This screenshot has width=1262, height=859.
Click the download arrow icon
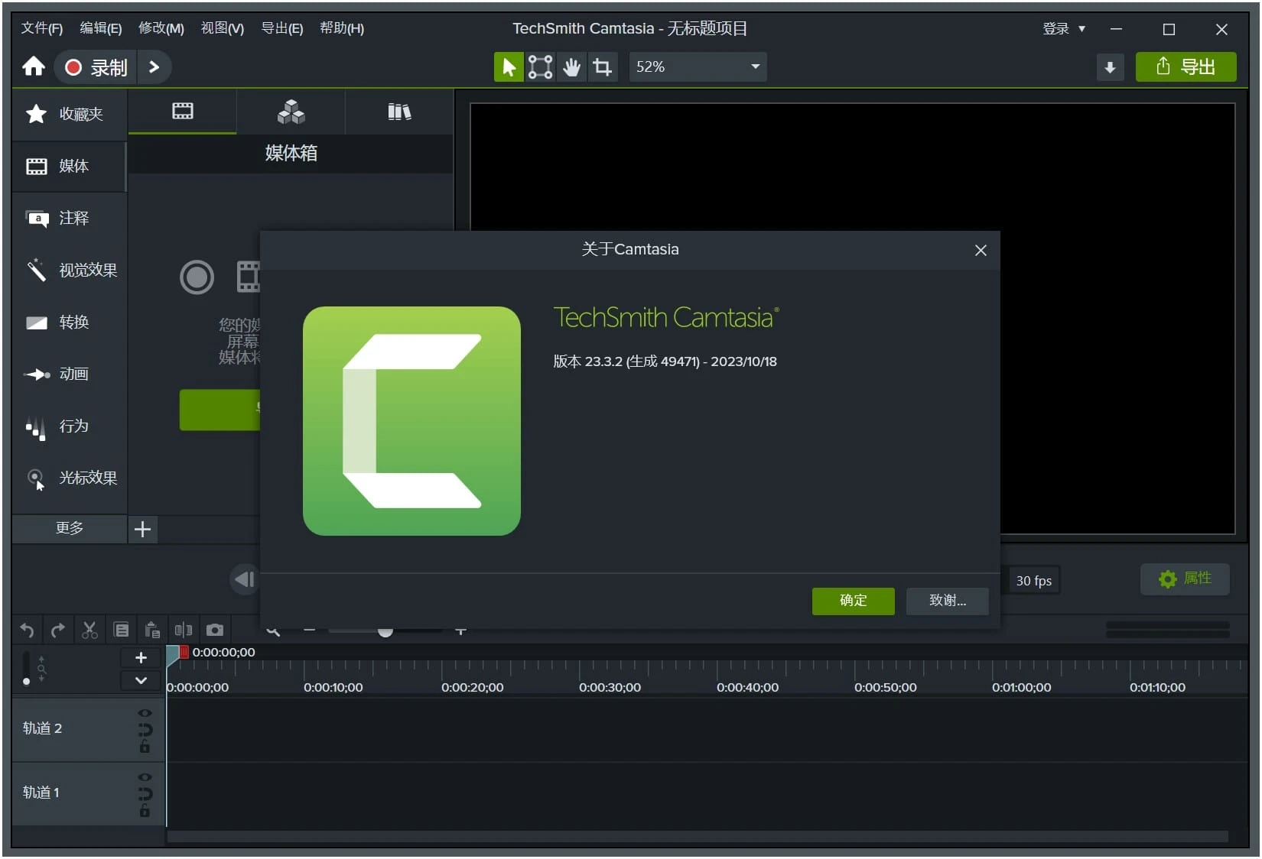coord(1110,67)
